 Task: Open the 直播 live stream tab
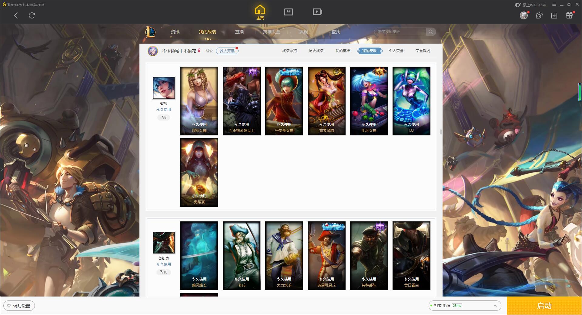tap(239, 32)
